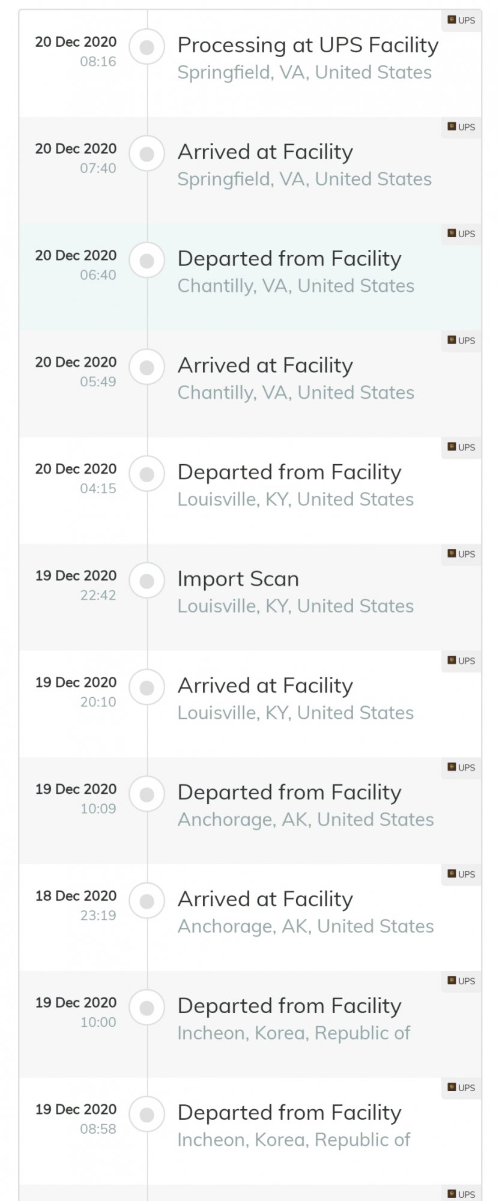Screen dimensions: 499x1201
Task: Click the Springfield location under the 07:40 arrival
Action: click(304, 180)
